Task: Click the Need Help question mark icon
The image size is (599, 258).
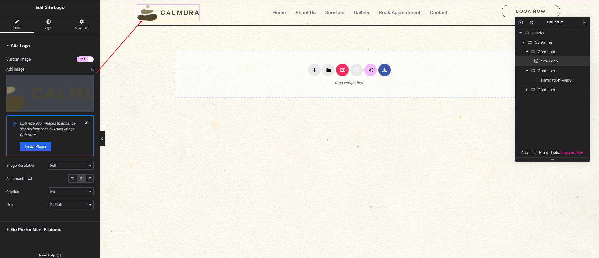Action: click(x=59, y=256)
